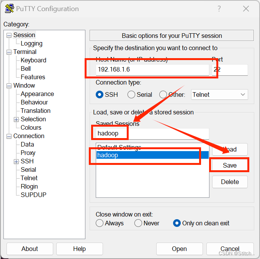Open the Appearance settings category

(37, 94)
